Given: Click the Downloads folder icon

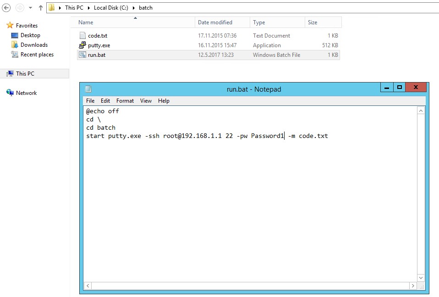Looking at the screenshot, I should [15, 45].
